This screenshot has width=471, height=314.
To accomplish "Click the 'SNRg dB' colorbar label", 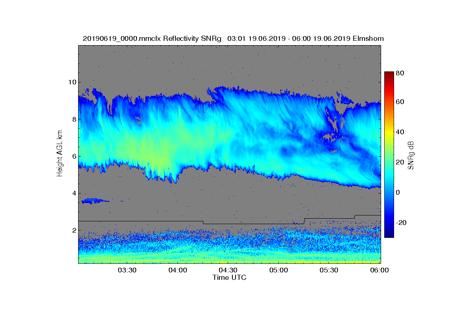I will [x=411, y=155].
